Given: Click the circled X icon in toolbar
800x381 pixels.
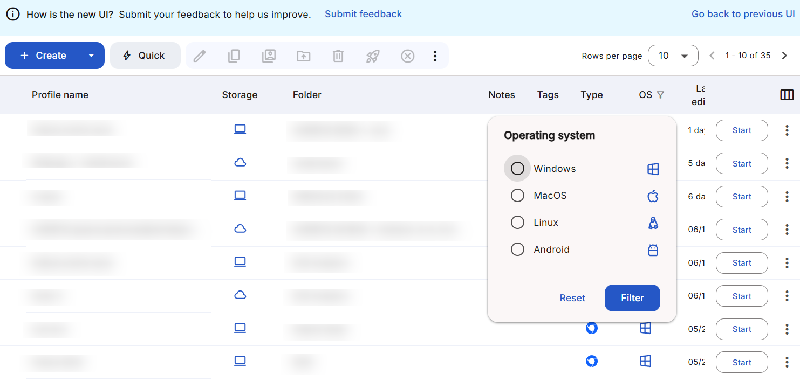Looking at the screenshot, I should click(408, 56).
